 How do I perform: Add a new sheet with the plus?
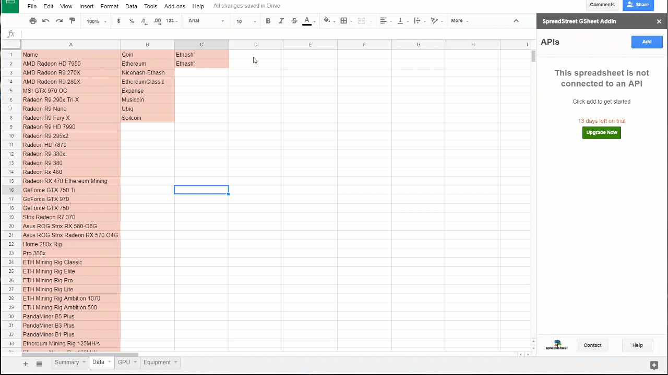25,364
